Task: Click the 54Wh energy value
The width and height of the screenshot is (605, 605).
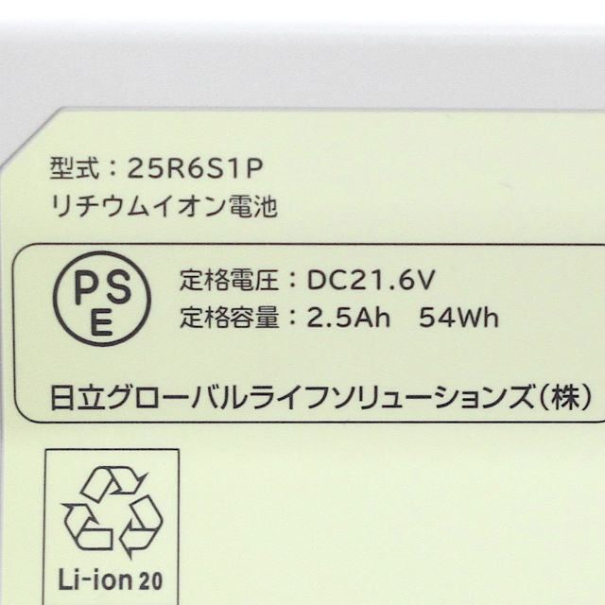Action: point(458,318)
